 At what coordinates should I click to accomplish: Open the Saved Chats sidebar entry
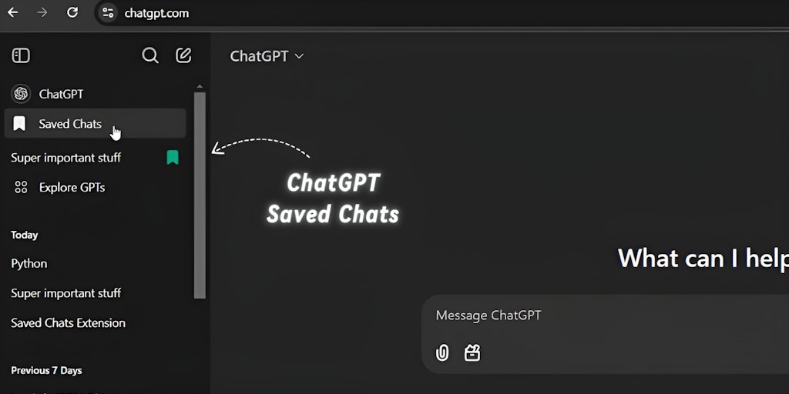coord(95,124)
